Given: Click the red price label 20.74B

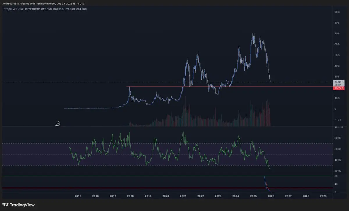Looking at the screenshot, I should point(339,88).
